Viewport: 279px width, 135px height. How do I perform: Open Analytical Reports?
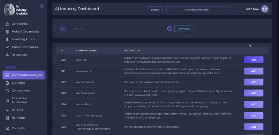pyautogui.click(x=196, y=10)
